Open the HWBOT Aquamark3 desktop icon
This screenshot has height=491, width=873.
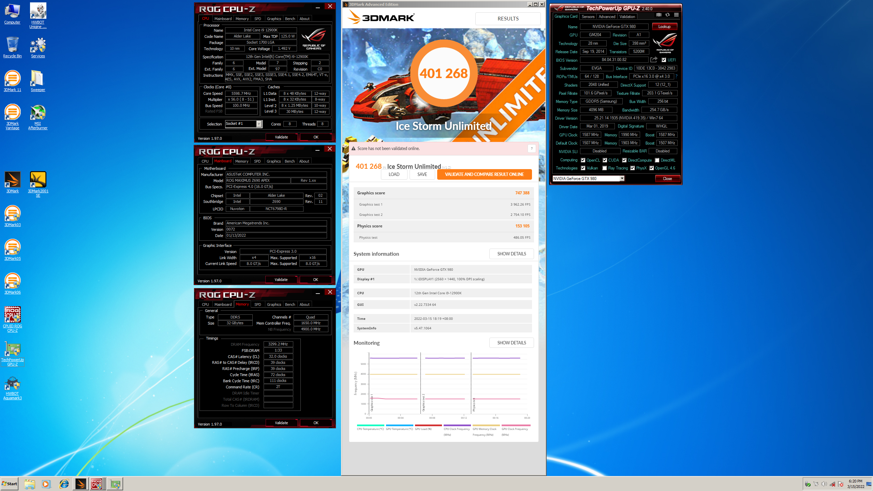pyautogui.click(x=12, y=388)
